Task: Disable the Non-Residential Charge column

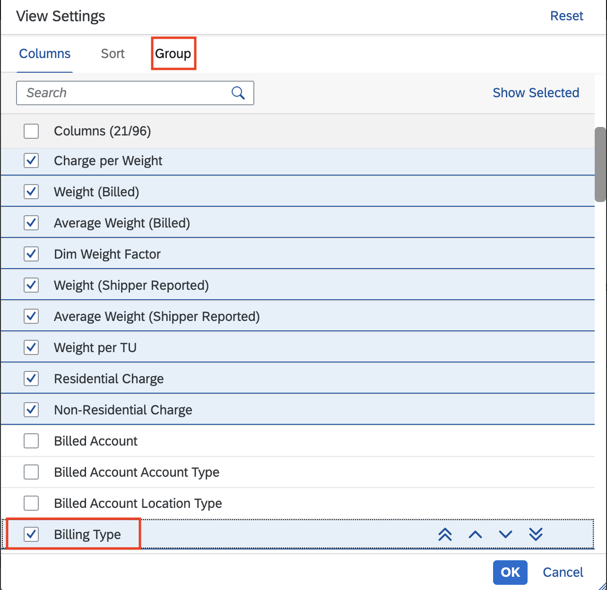Action: (31, 410)
